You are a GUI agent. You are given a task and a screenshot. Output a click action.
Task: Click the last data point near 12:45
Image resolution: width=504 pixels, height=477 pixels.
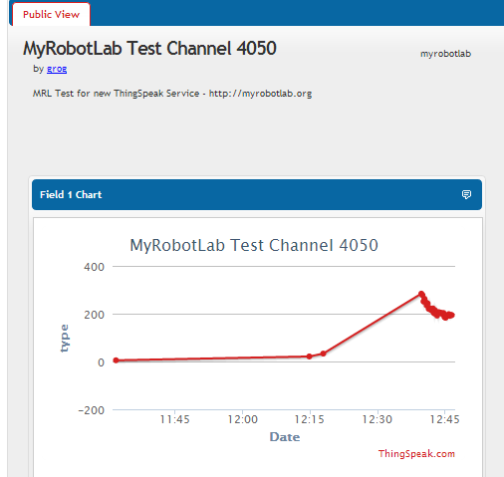click(x=452, y=315)
